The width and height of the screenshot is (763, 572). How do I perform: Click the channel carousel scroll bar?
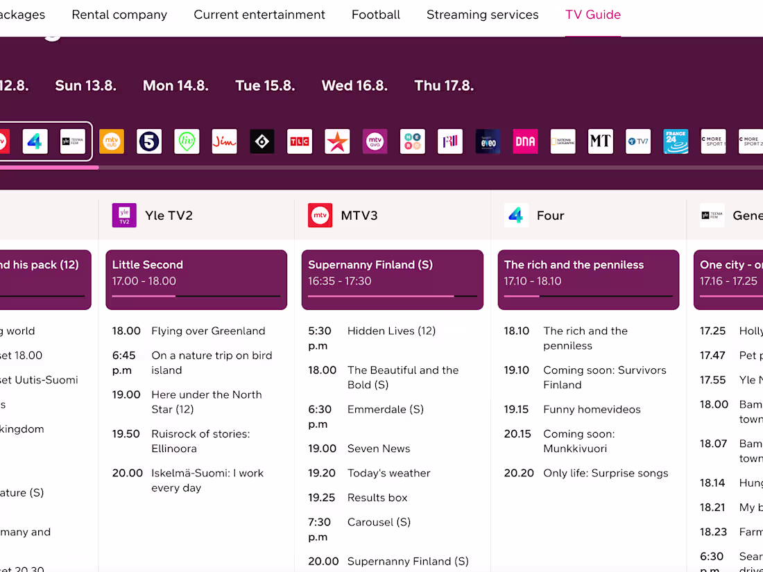416,167
